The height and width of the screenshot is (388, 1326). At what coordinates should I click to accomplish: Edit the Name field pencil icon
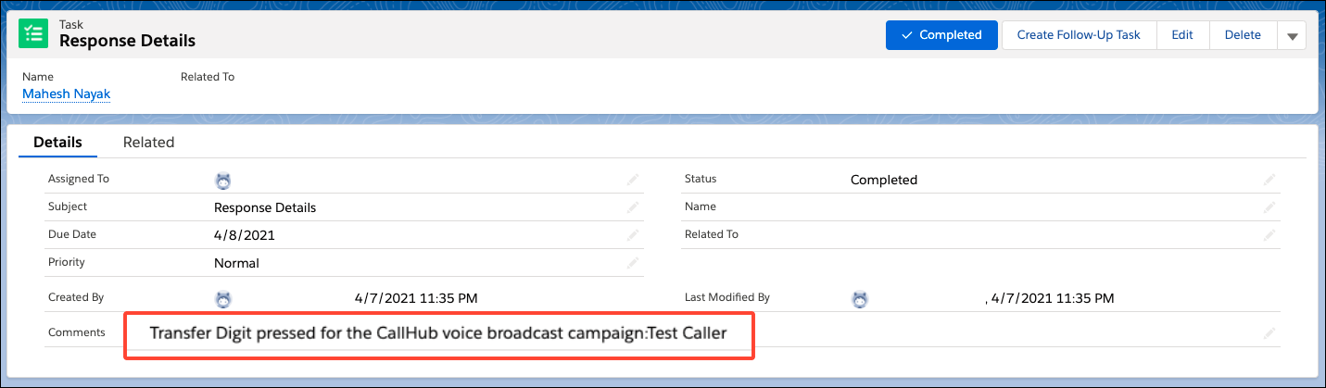coord(1269,207)
